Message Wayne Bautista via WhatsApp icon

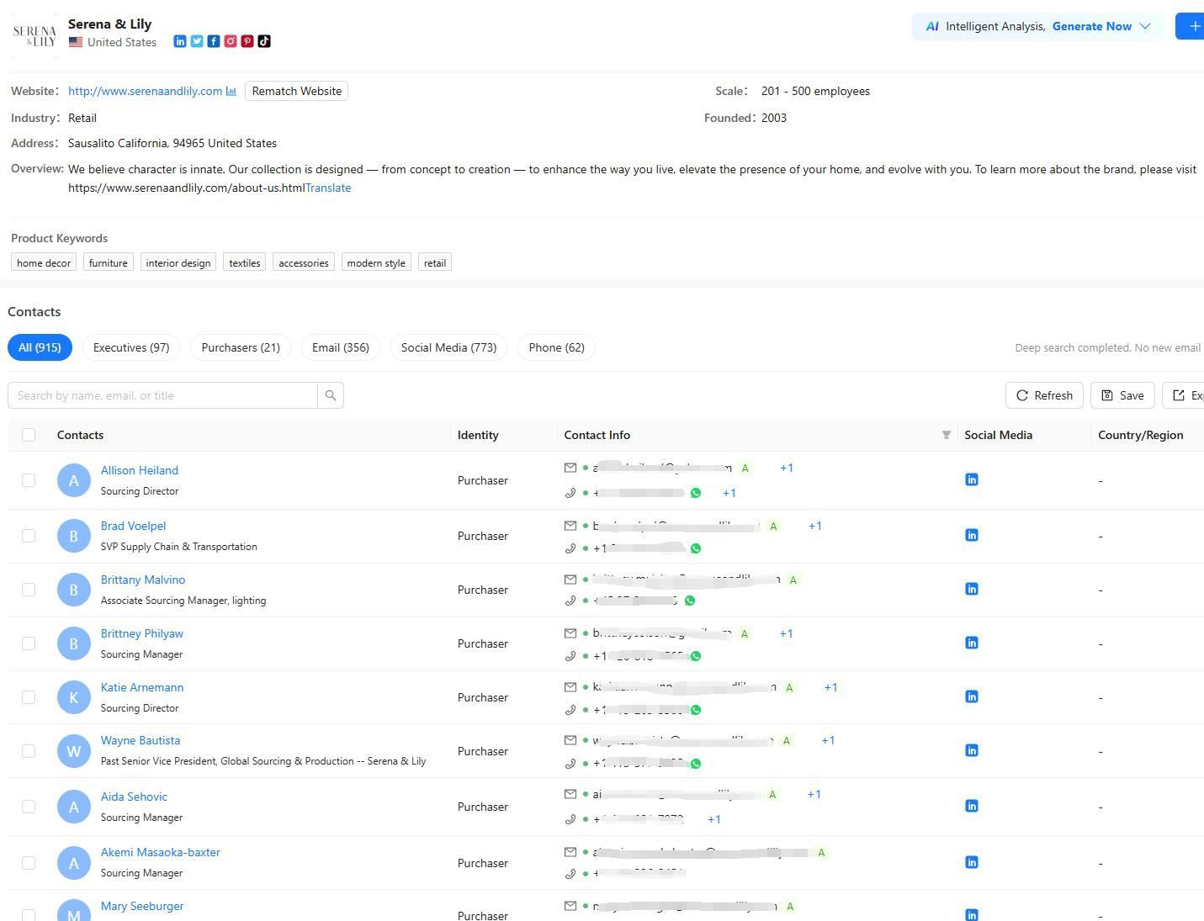click(x=696, y=764)
